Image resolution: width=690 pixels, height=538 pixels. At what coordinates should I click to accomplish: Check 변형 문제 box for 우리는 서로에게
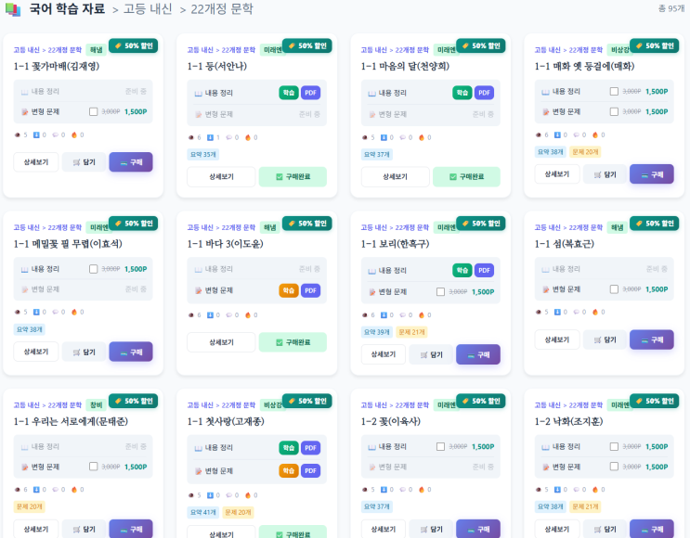(93, 467)
